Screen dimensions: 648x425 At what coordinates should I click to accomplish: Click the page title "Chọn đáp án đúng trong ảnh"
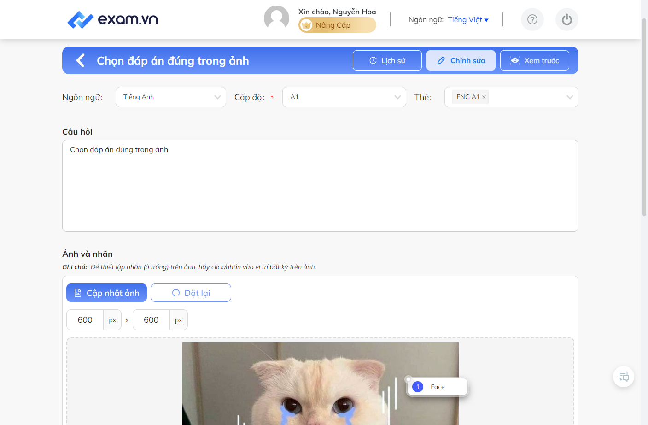click(173, 60)
